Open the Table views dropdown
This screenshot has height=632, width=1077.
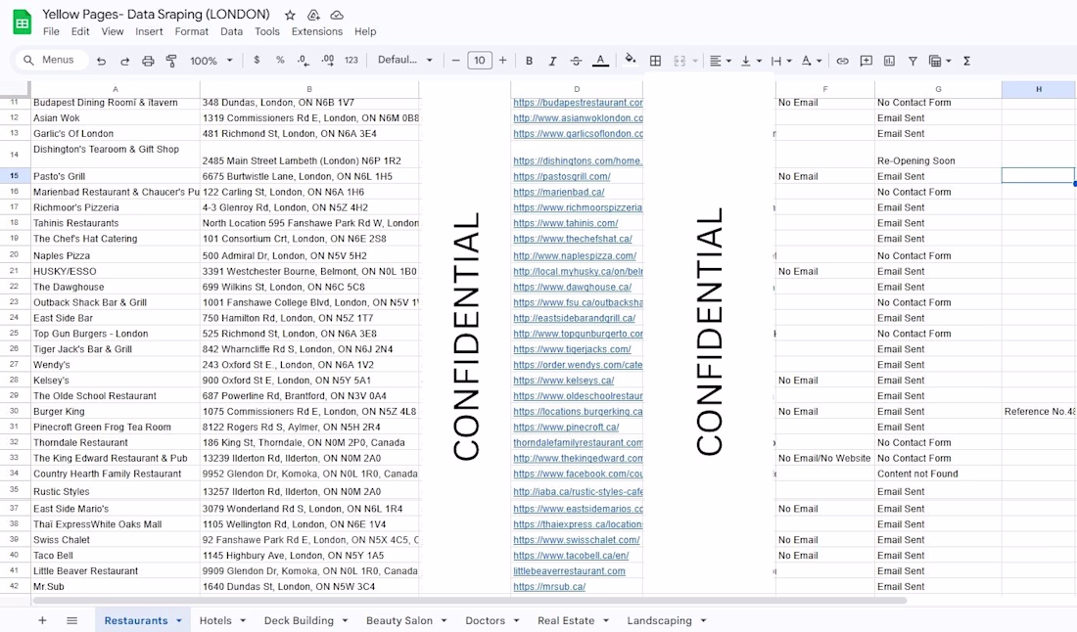click(x=940, y=61)
